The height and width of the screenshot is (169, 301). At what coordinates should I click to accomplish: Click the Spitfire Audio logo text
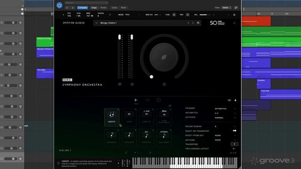point(74,23)
